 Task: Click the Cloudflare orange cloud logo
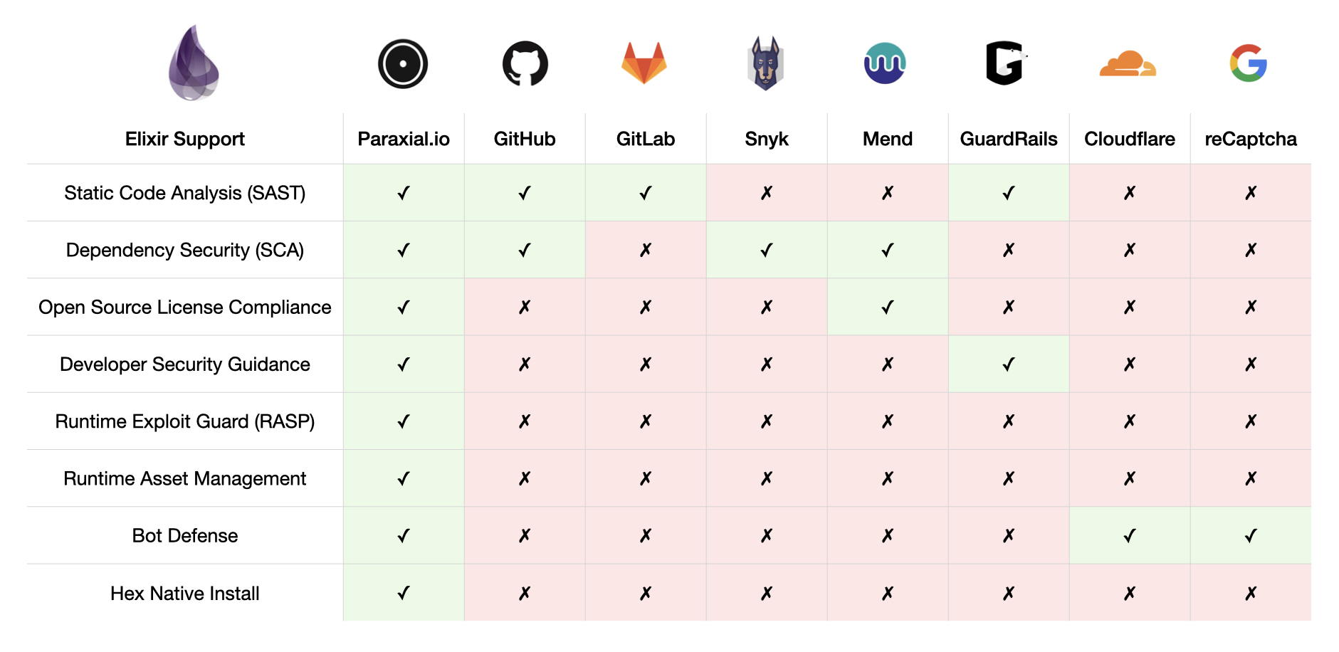(x=1128, y=63)
